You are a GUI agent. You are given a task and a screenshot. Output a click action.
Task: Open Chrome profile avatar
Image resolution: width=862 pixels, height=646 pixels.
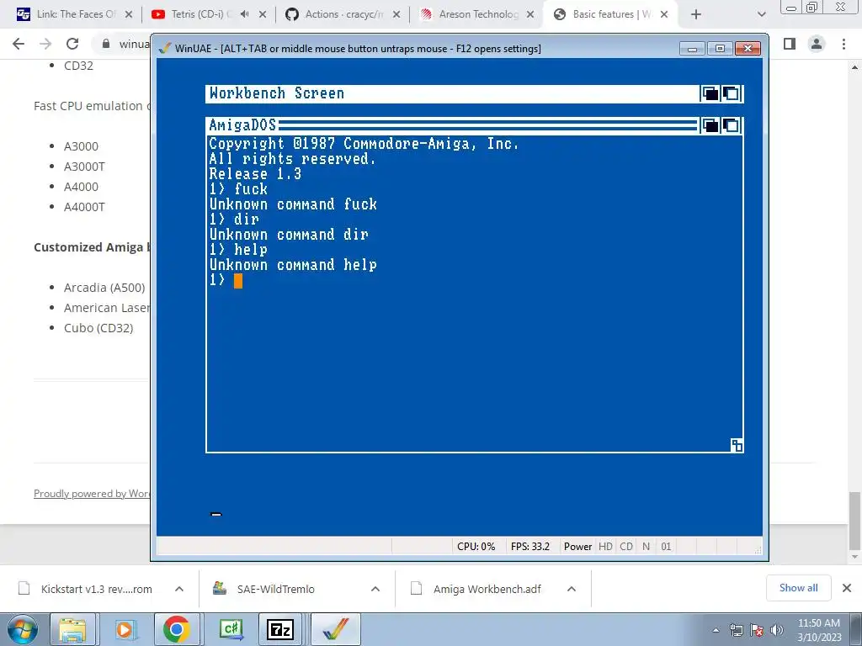point(817,44)
